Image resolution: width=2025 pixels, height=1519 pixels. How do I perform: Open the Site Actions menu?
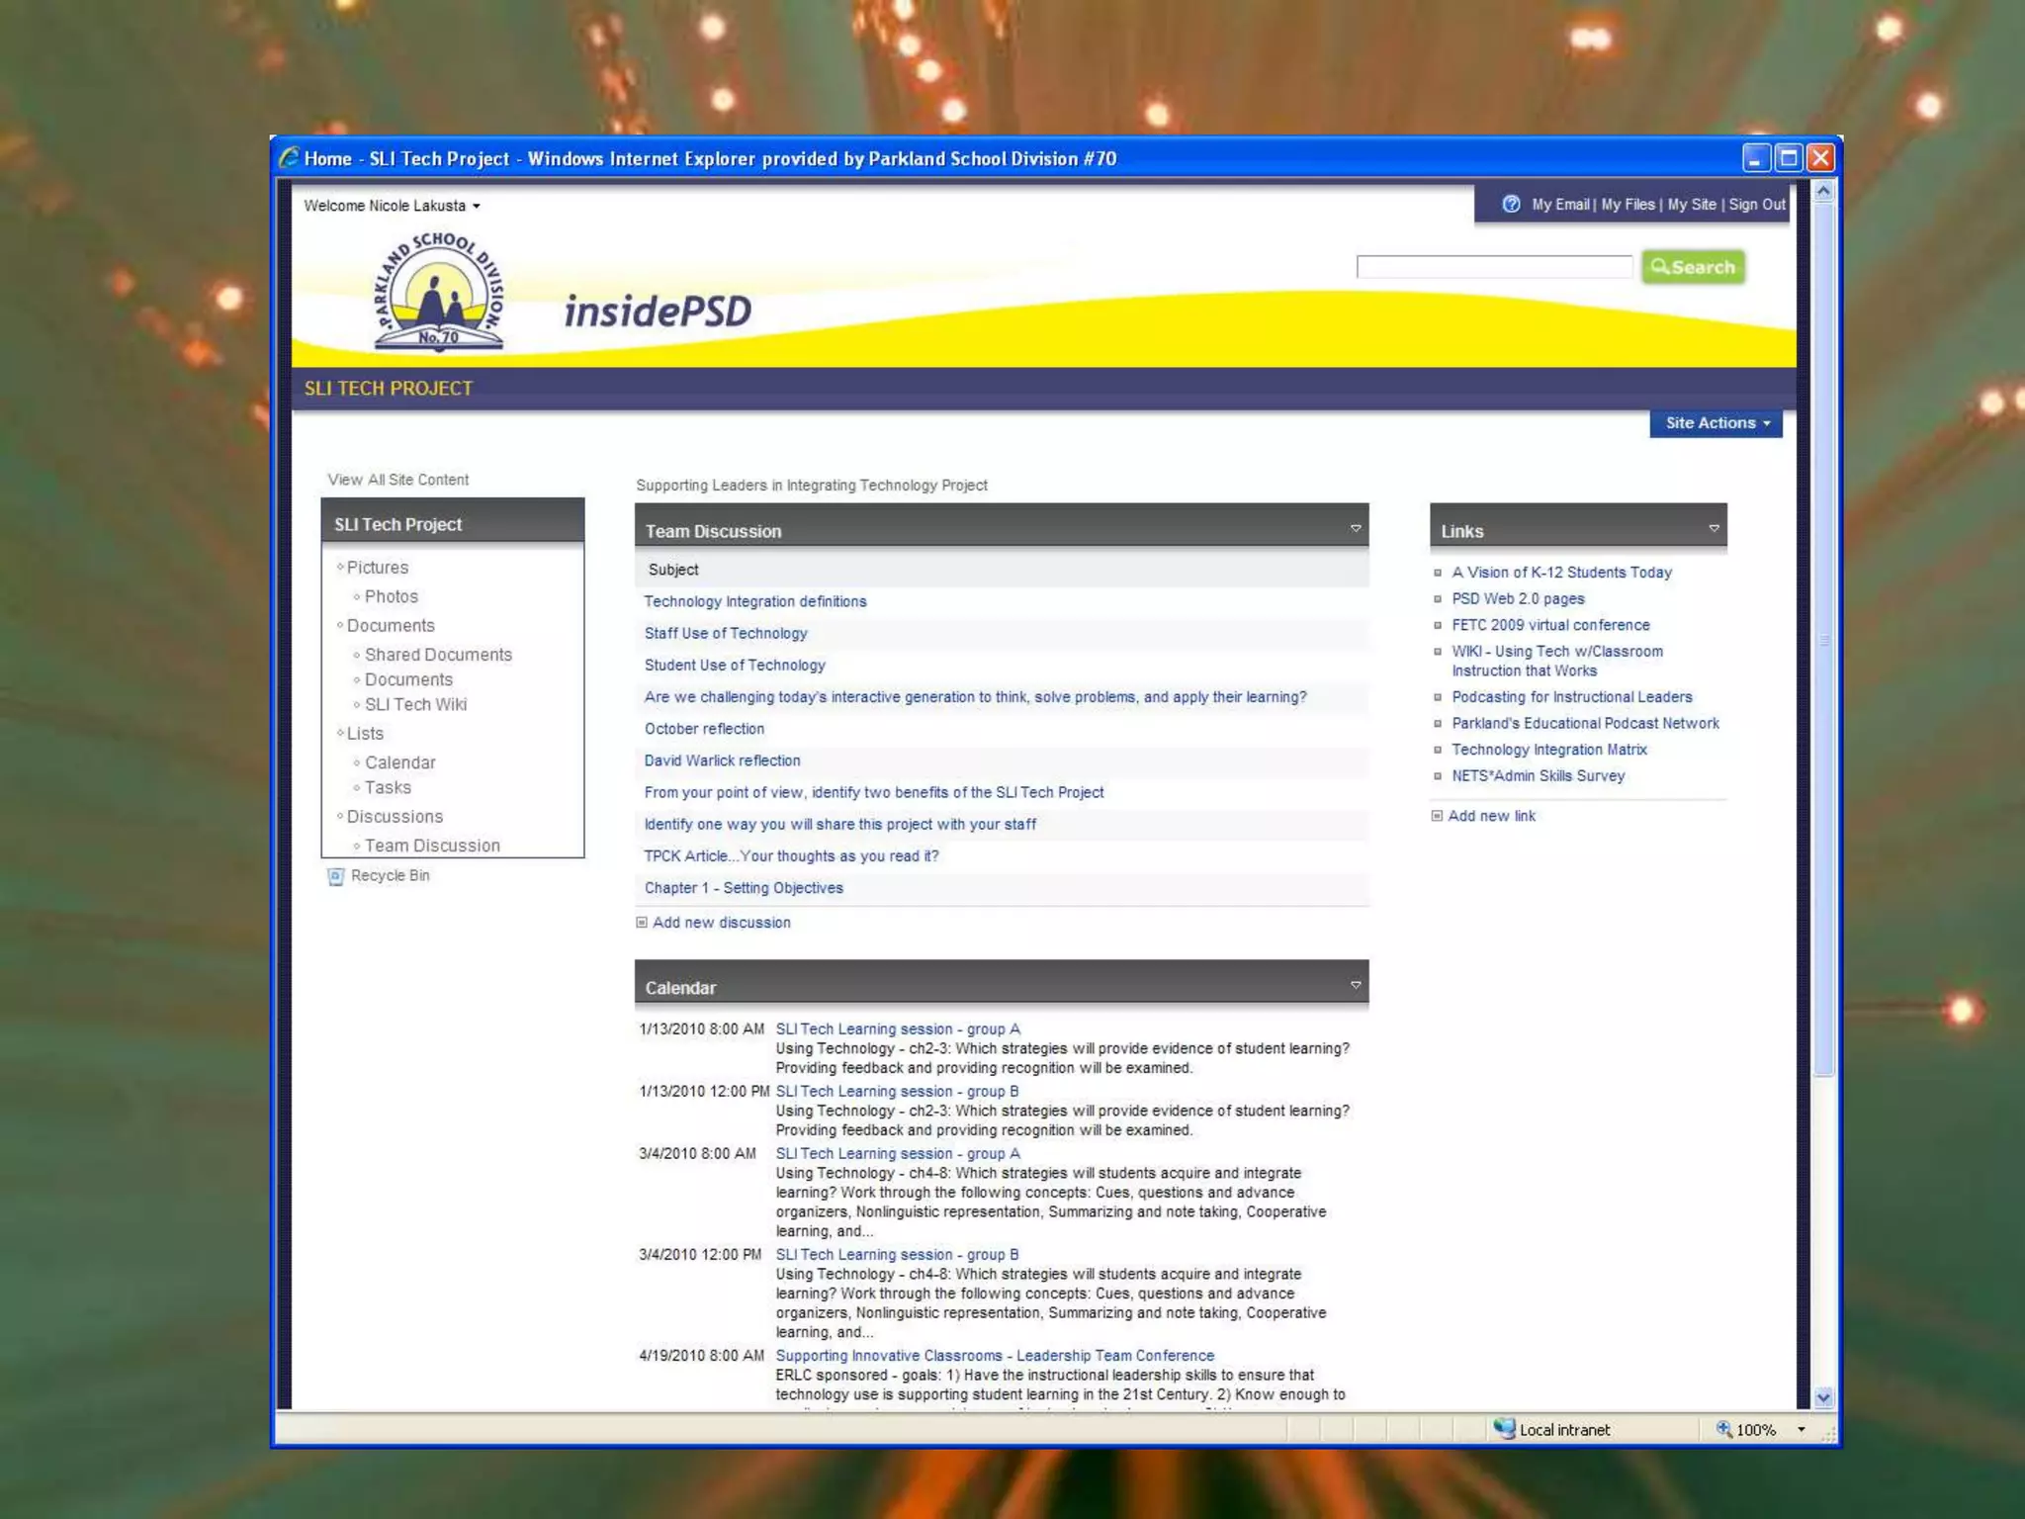click(x=1716, y=423)
